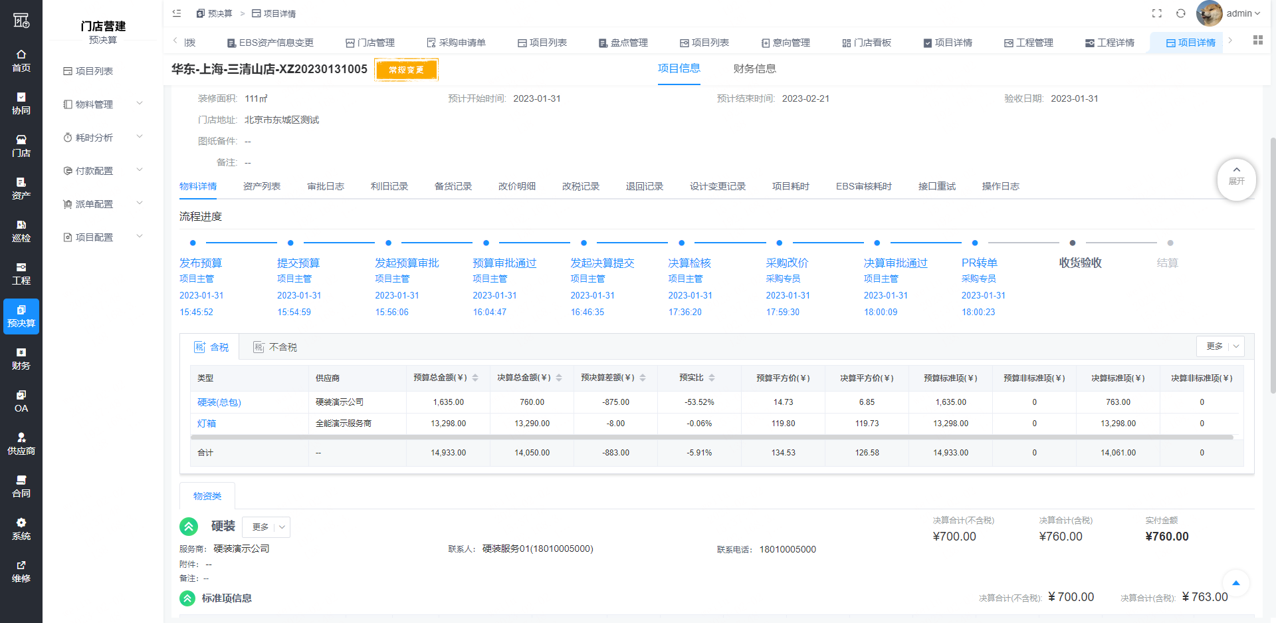Click the fullscreen icon in top bar

coord(1156,13)
